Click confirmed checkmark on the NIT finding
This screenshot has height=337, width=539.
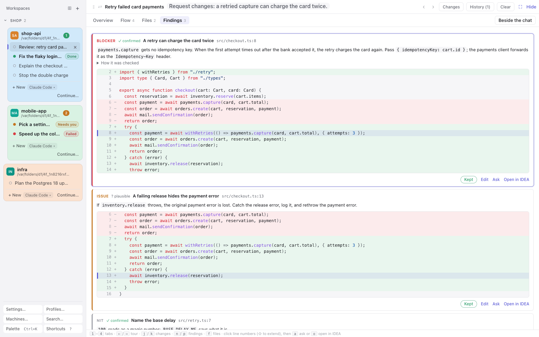(117, 320)
